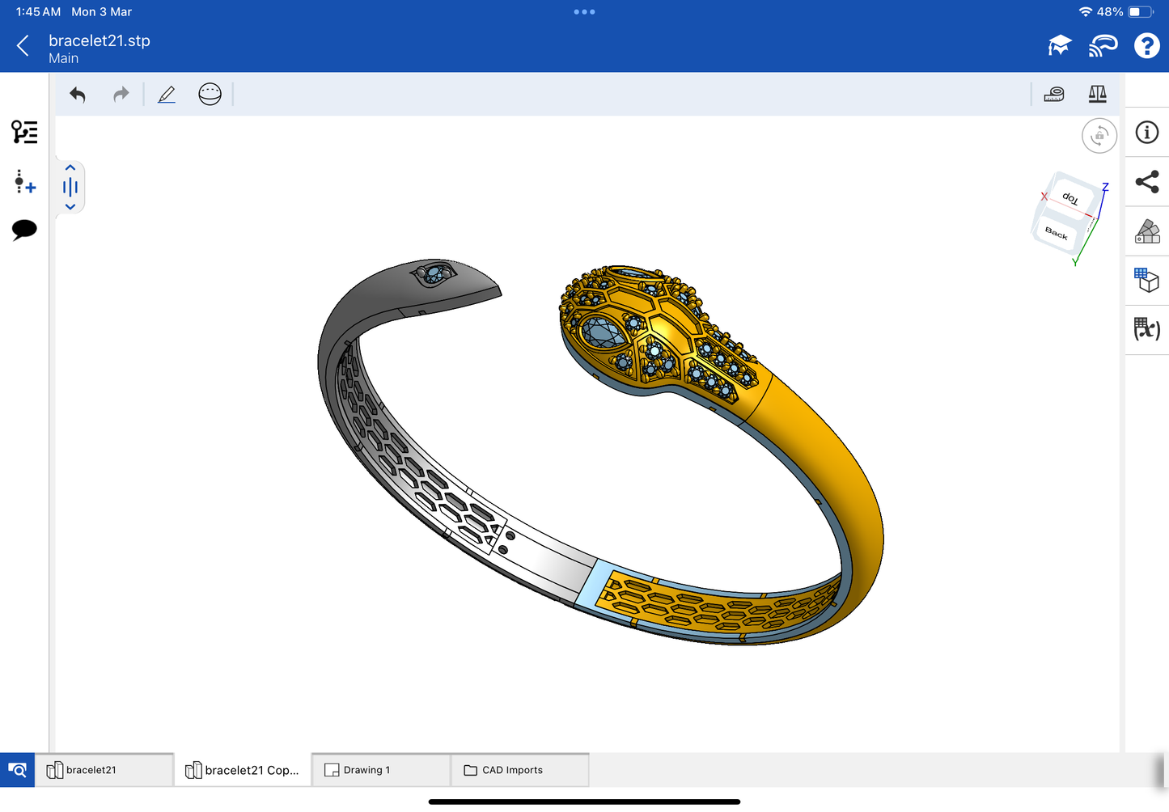1169x812 pixels.
Task: Open the share document icon
Action: pyautogui.click(x=1146, y=182)
